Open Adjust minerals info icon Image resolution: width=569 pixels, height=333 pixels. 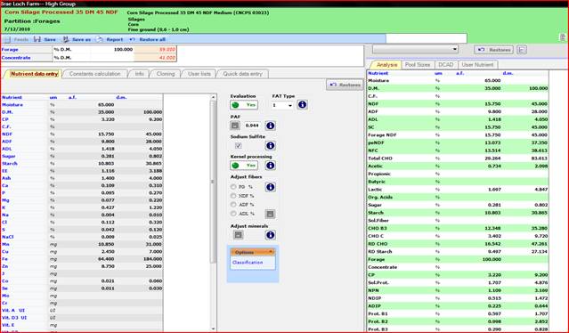[x=271, y=235]
